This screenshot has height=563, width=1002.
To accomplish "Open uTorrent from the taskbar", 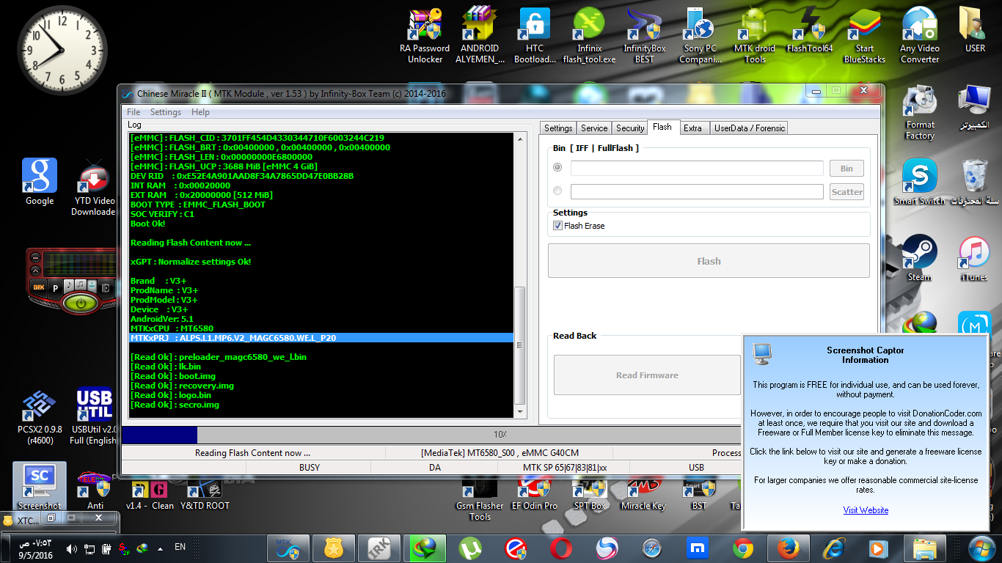I will pos(470,548).
